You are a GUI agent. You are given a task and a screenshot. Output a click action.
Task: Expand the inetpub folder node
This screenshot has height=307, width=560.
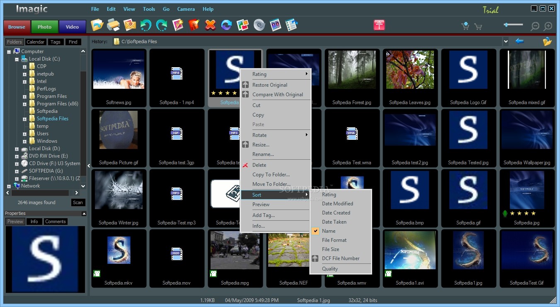click(24, 74)
